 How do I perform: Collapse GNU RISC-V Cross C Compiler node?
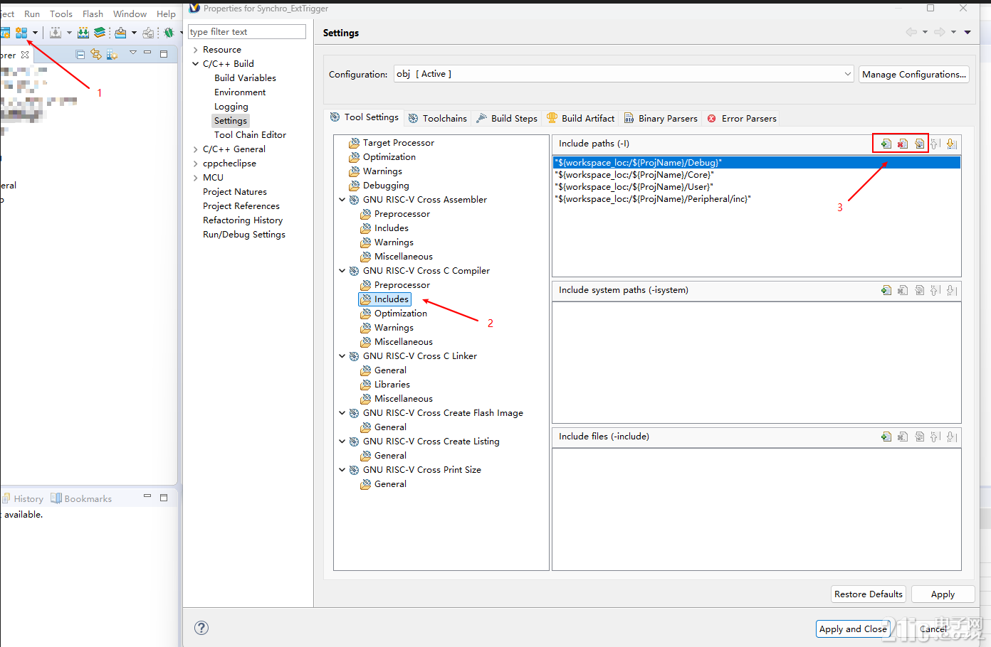point(342,271)
